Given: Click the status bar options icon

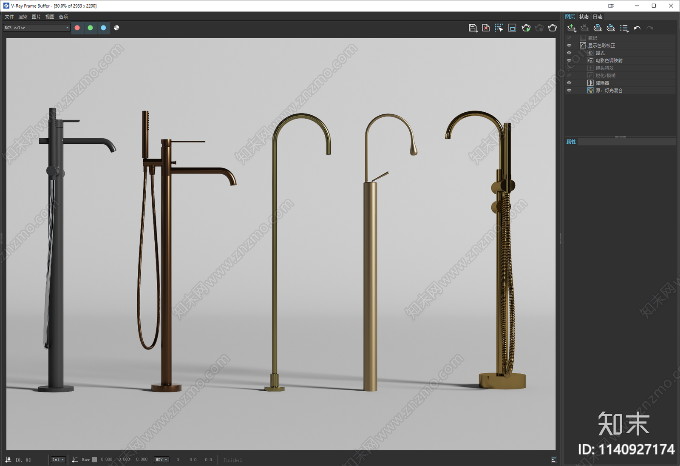Looking at the screenshot, I should pos(554,460).
